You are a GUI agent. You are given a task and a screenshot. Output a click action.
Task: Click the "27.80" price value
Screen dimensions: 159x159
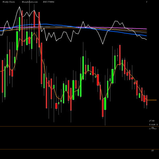click(152, 121)
